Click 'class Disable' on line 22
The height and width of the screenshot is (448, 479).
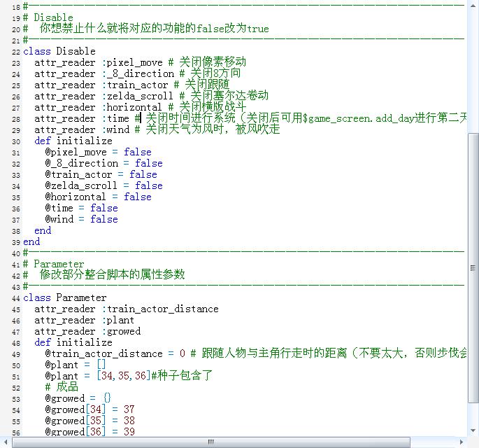pos(59,51)
